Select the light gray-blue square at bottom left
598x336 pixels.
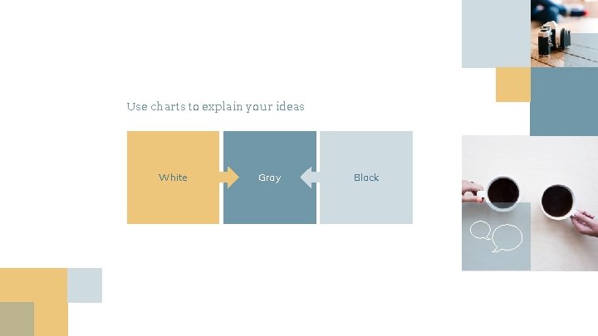click(x=85, y=285)
